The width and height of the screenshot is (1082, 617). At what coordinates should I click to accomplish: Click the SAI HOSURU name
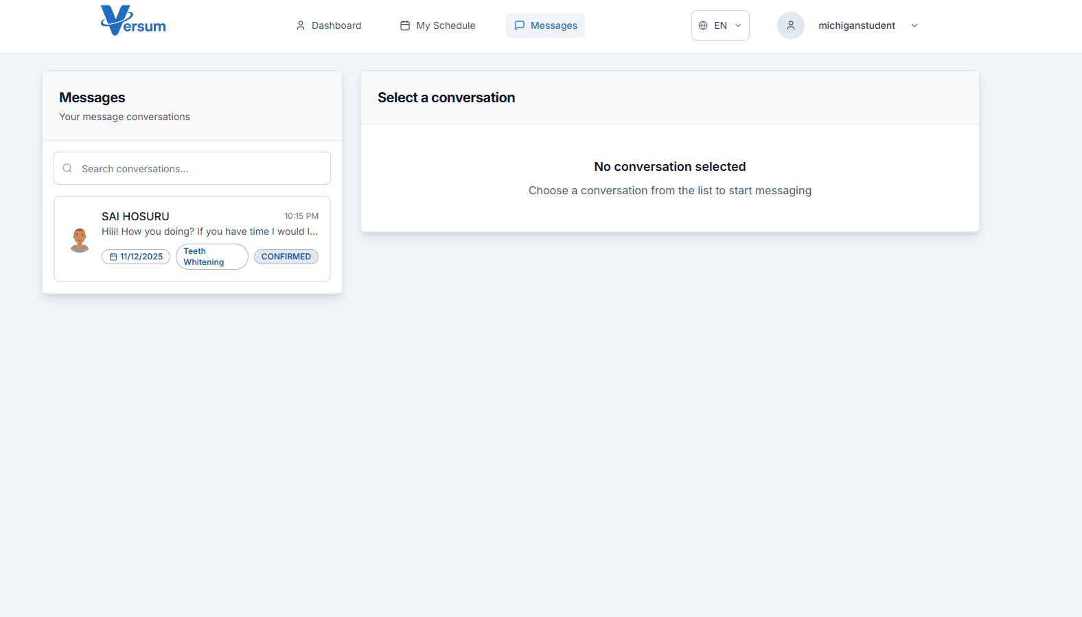(135, 216)
